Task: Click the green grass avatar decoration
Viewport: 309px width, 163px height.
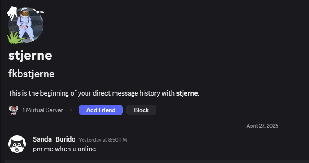Action: point(15,37)
